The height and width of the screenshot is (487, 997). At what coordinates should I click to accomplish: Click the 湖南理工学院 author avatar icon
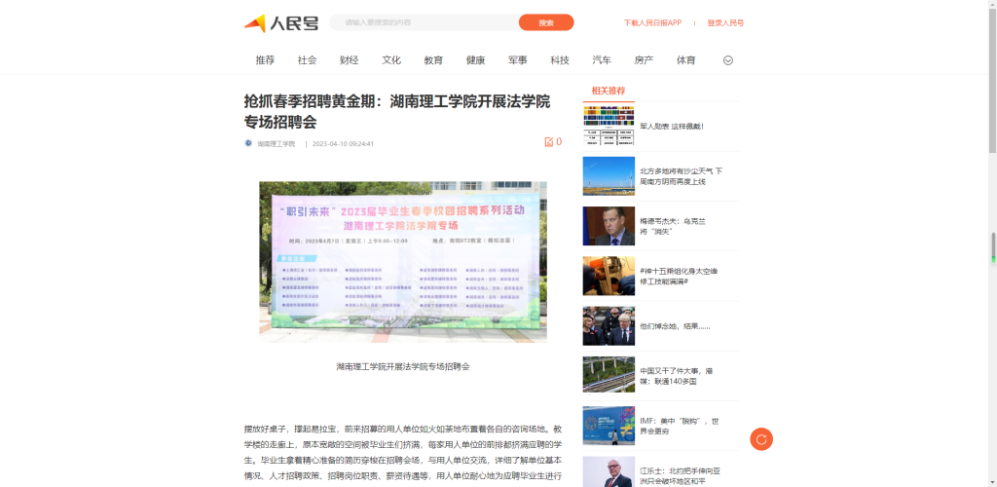coord(248,143)
